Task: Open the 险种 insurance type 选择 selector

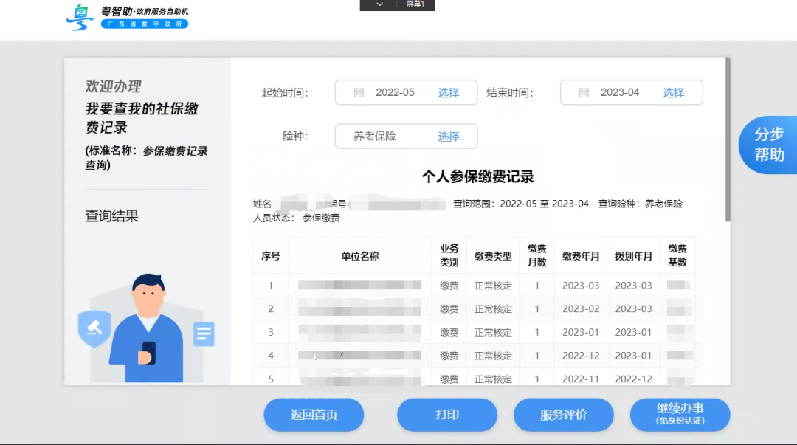Action: pyautogui.click(x=449, y=137)
